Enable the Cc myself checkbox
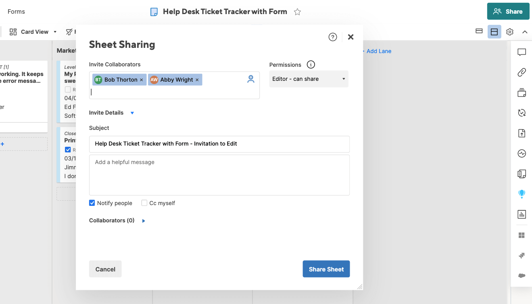Screen dimensions: 532x304 pyautogui.click(x=144, y=203)
